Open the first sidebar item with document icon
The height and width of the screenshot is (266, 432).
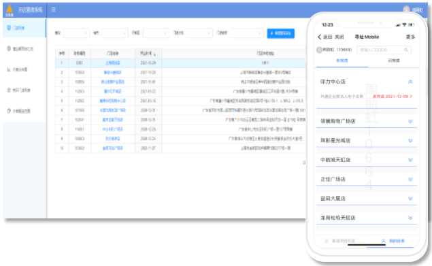24,28
